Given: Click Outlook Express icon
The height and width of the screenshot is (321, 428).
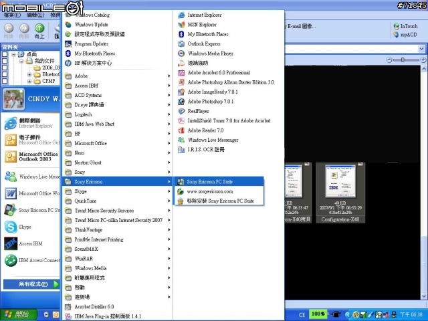Looking at the screenshot, I should pyautogui.click(x=181, y=43).
